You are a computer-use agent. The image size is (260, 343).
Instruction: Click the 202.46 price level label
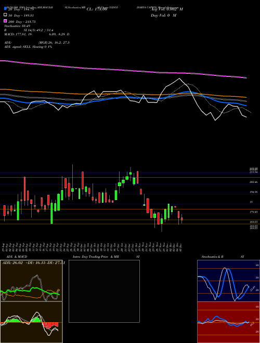coord(254,182)
